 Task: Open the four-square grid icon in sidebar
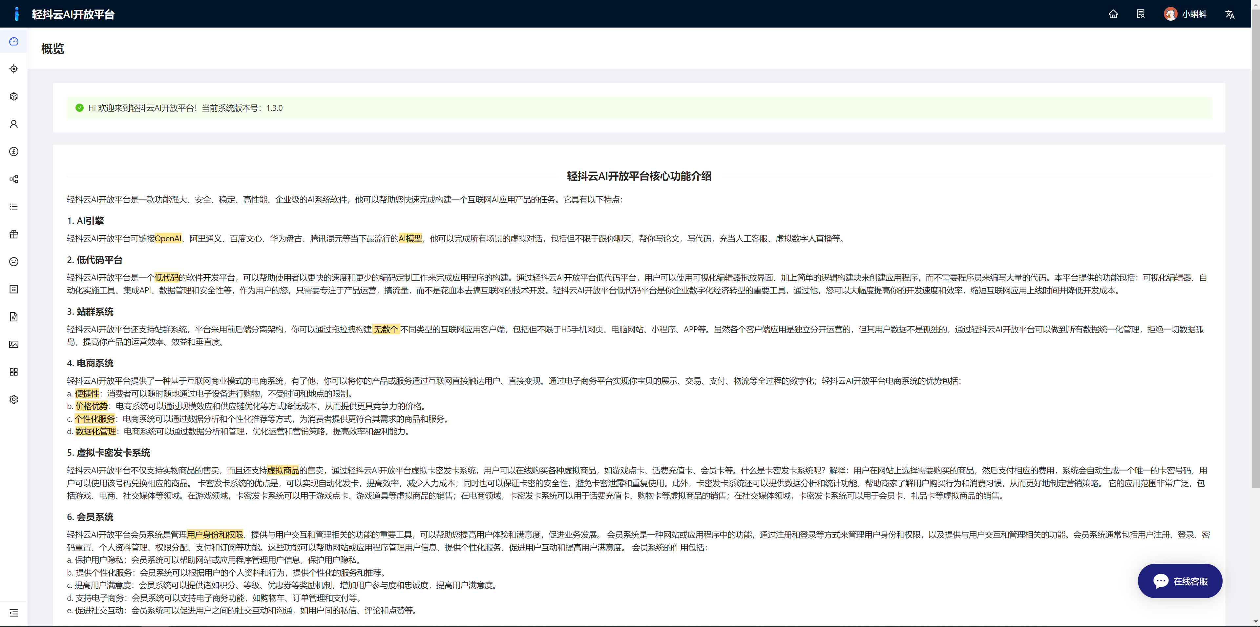coord(14,372)
